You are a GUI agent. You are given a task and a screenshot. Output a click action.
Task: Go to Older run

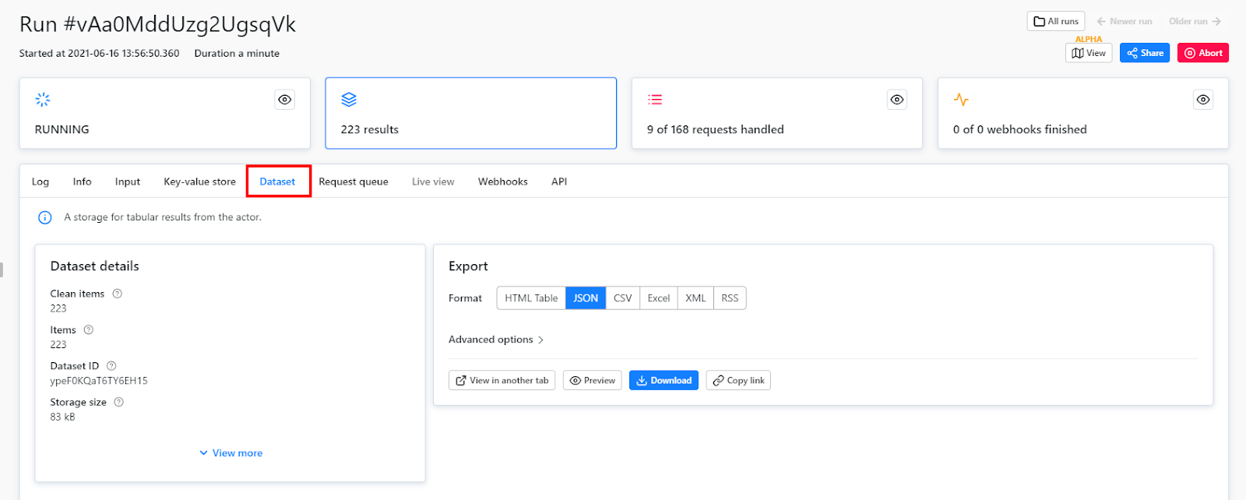[x=1195, y=21]
